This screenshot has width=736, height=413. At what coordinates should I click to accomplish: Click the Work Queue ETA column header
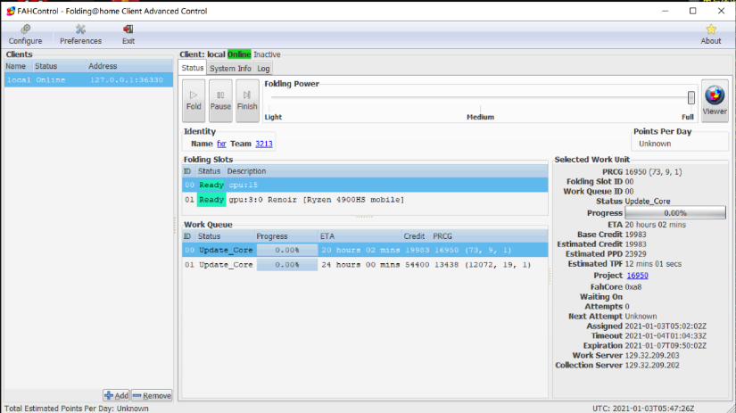pos(360,236)
